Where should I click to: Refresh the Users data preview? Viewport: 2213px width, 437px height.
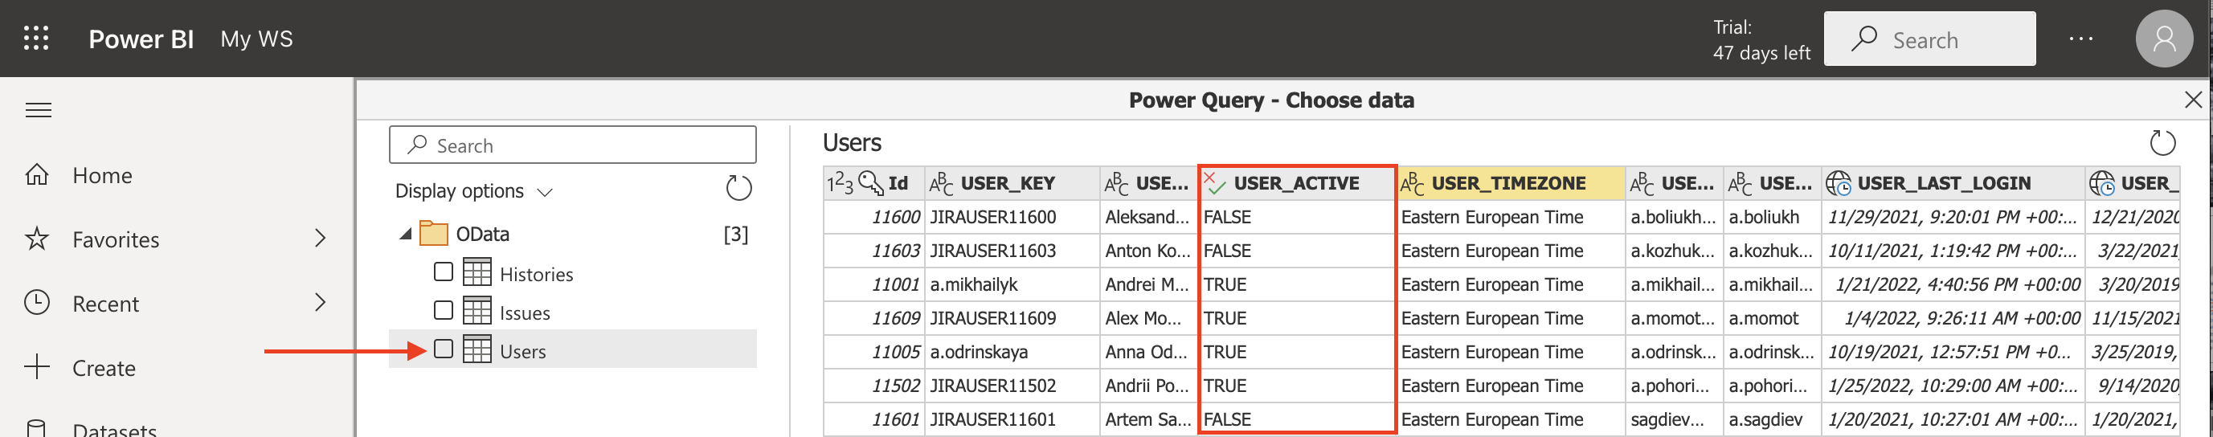pos(2162,142)
